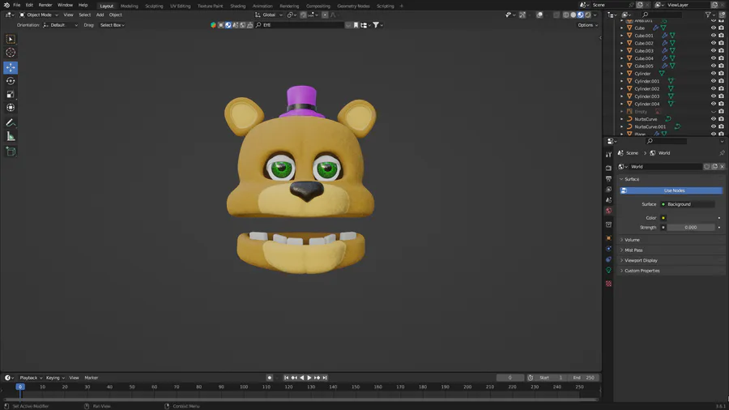729x410 pixels.
Task: Open the Render menu
Action: point(45,5)
